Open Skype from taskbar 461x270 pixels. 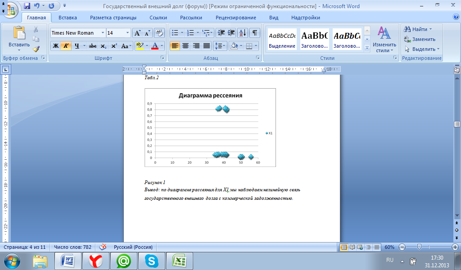[x=152, y=261]
